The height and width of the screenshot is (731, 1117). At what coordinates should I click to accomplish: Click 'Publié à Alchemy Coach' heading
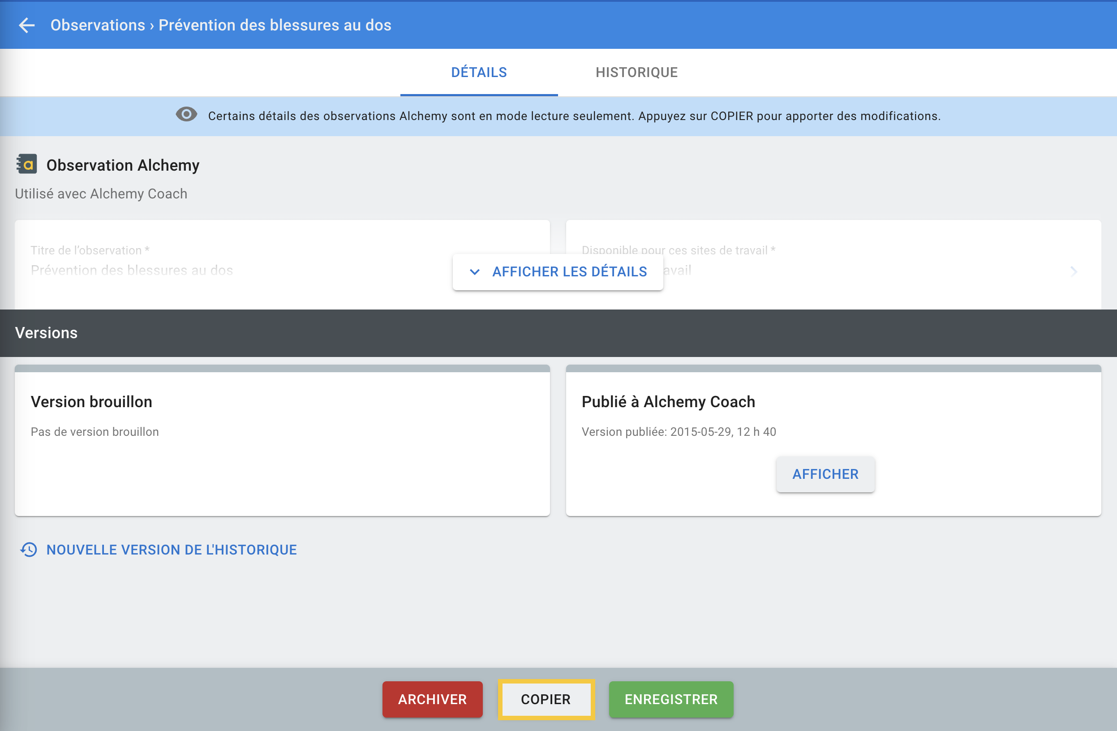coord(668,401)
